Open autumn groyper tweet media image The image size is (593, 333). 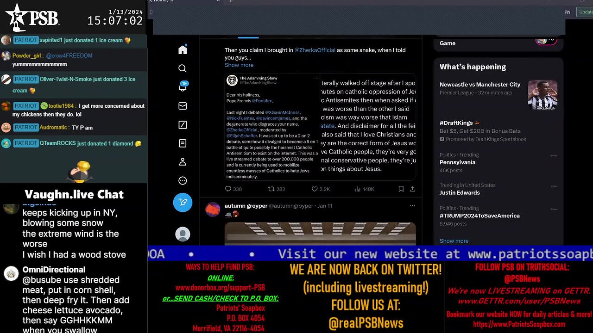320,234
